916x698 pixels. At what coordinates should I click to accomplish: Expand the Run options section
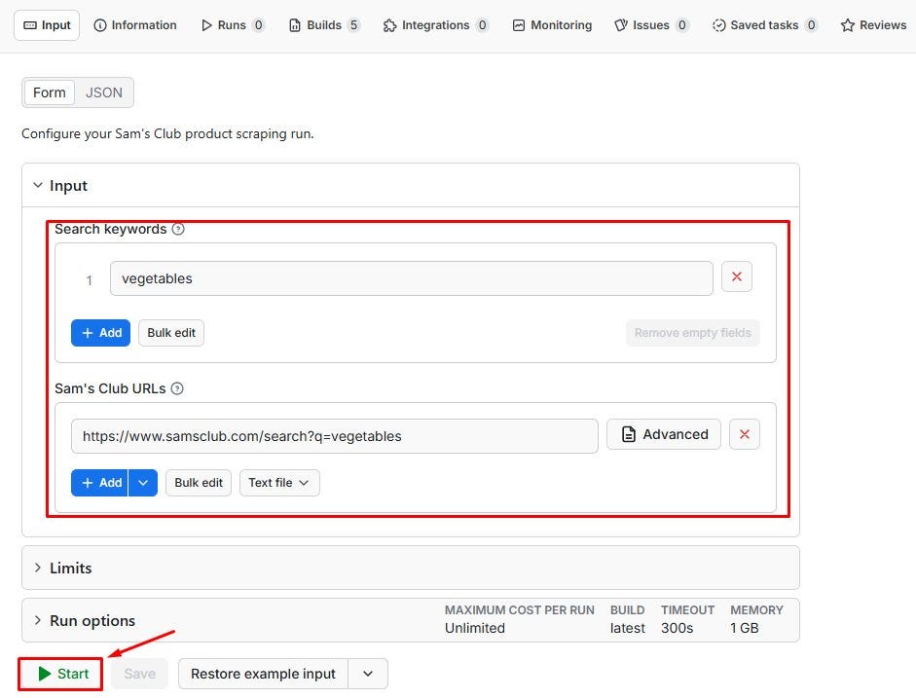(x=410, y=620)
